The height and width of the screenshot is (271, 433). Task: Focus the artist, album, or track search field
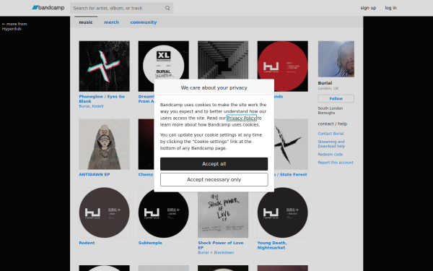(121, 8)
